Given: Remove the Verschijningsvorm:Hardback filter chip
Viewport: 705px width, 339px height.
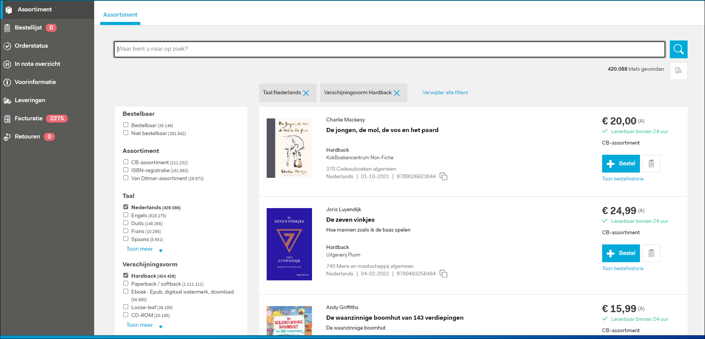Looking at the screenshot, I should click(x=397, y=93).
